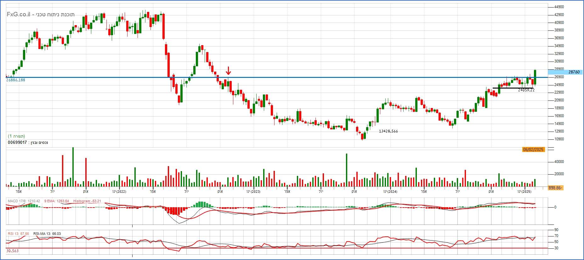Click the 30.563 RSI level label
The height and width of the screenshot is (260, 584).
12,251
